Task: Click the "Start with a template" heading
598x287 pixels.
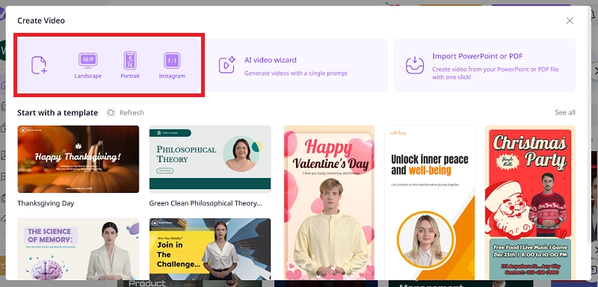Action: tap(58, 112)
